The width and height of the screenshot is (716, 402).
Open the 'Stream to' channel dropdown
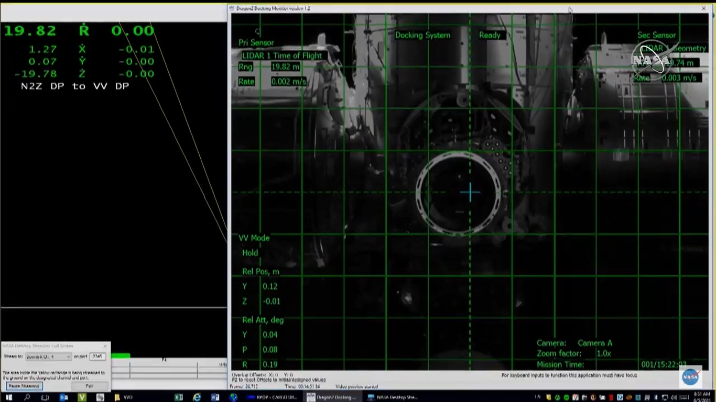point(48,356)
